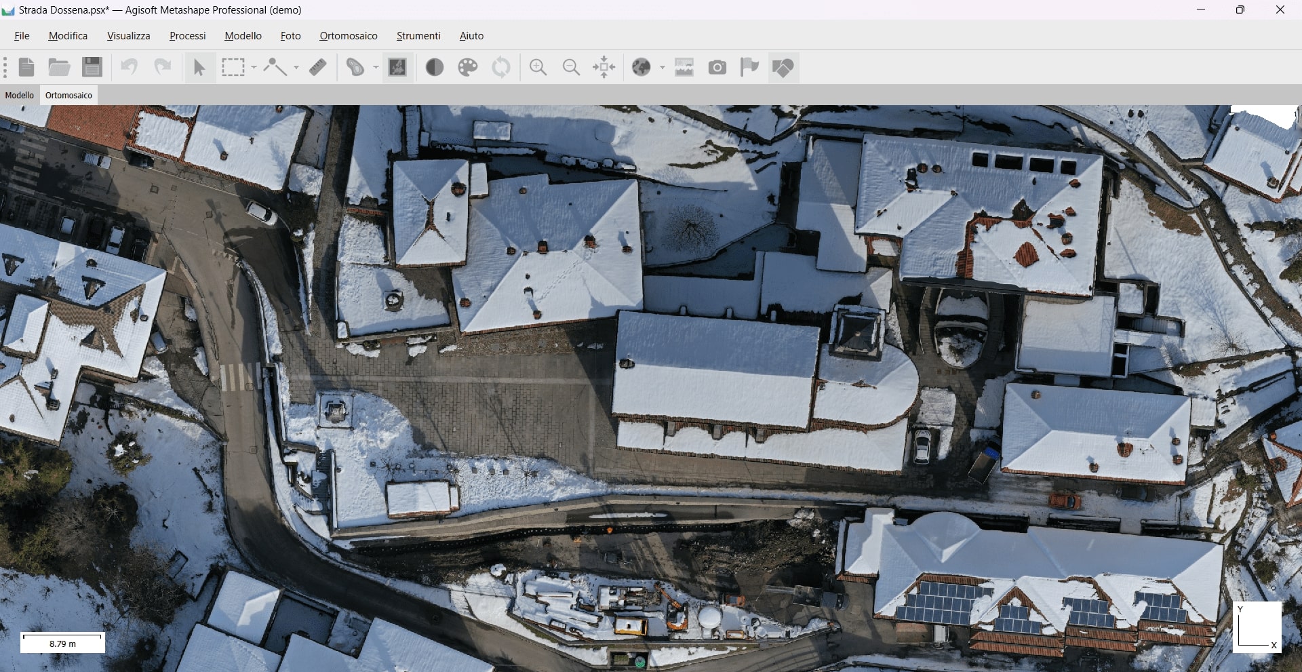Open the Strumenti menu
Viewport: 1302px width, 672px height.
(418, 36)
